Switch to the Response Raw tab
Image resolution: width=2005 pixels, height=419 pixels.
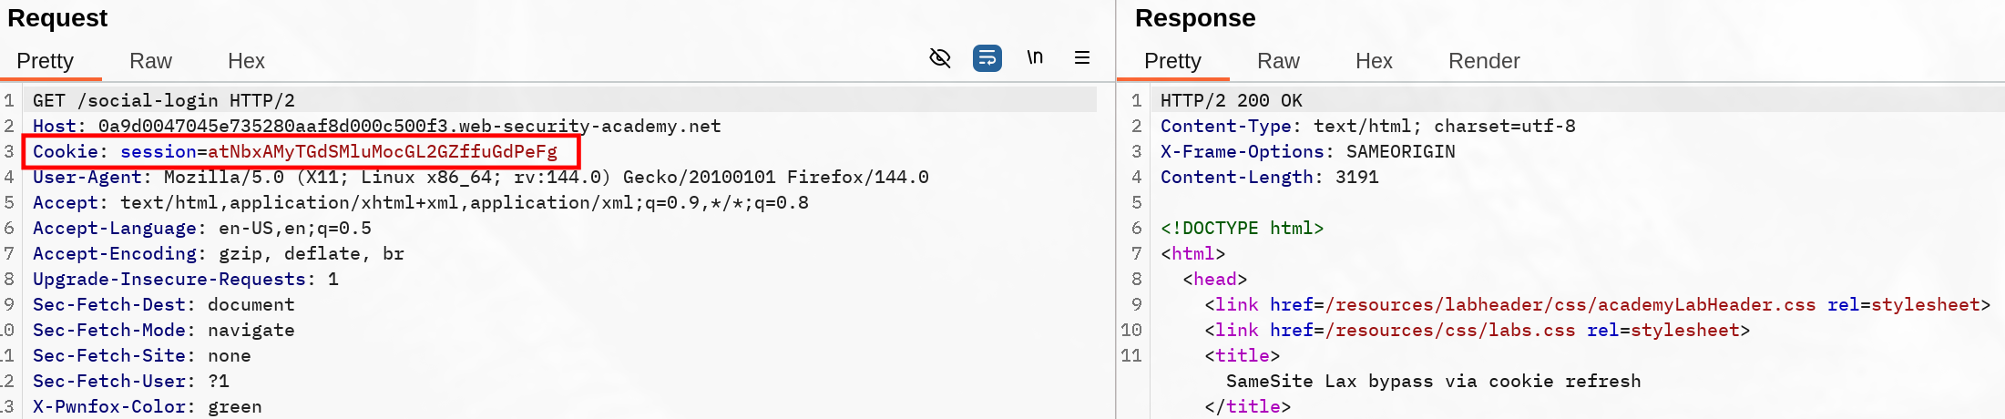coord(1277,61)
